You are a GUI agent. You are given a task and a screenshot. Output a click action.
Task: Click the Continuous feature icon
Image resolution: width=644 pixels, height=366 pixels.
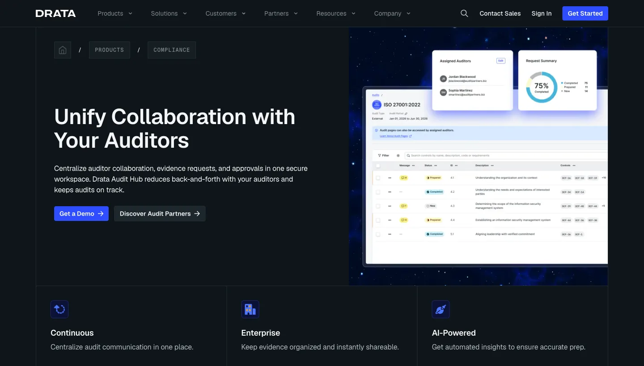(59, 309)
